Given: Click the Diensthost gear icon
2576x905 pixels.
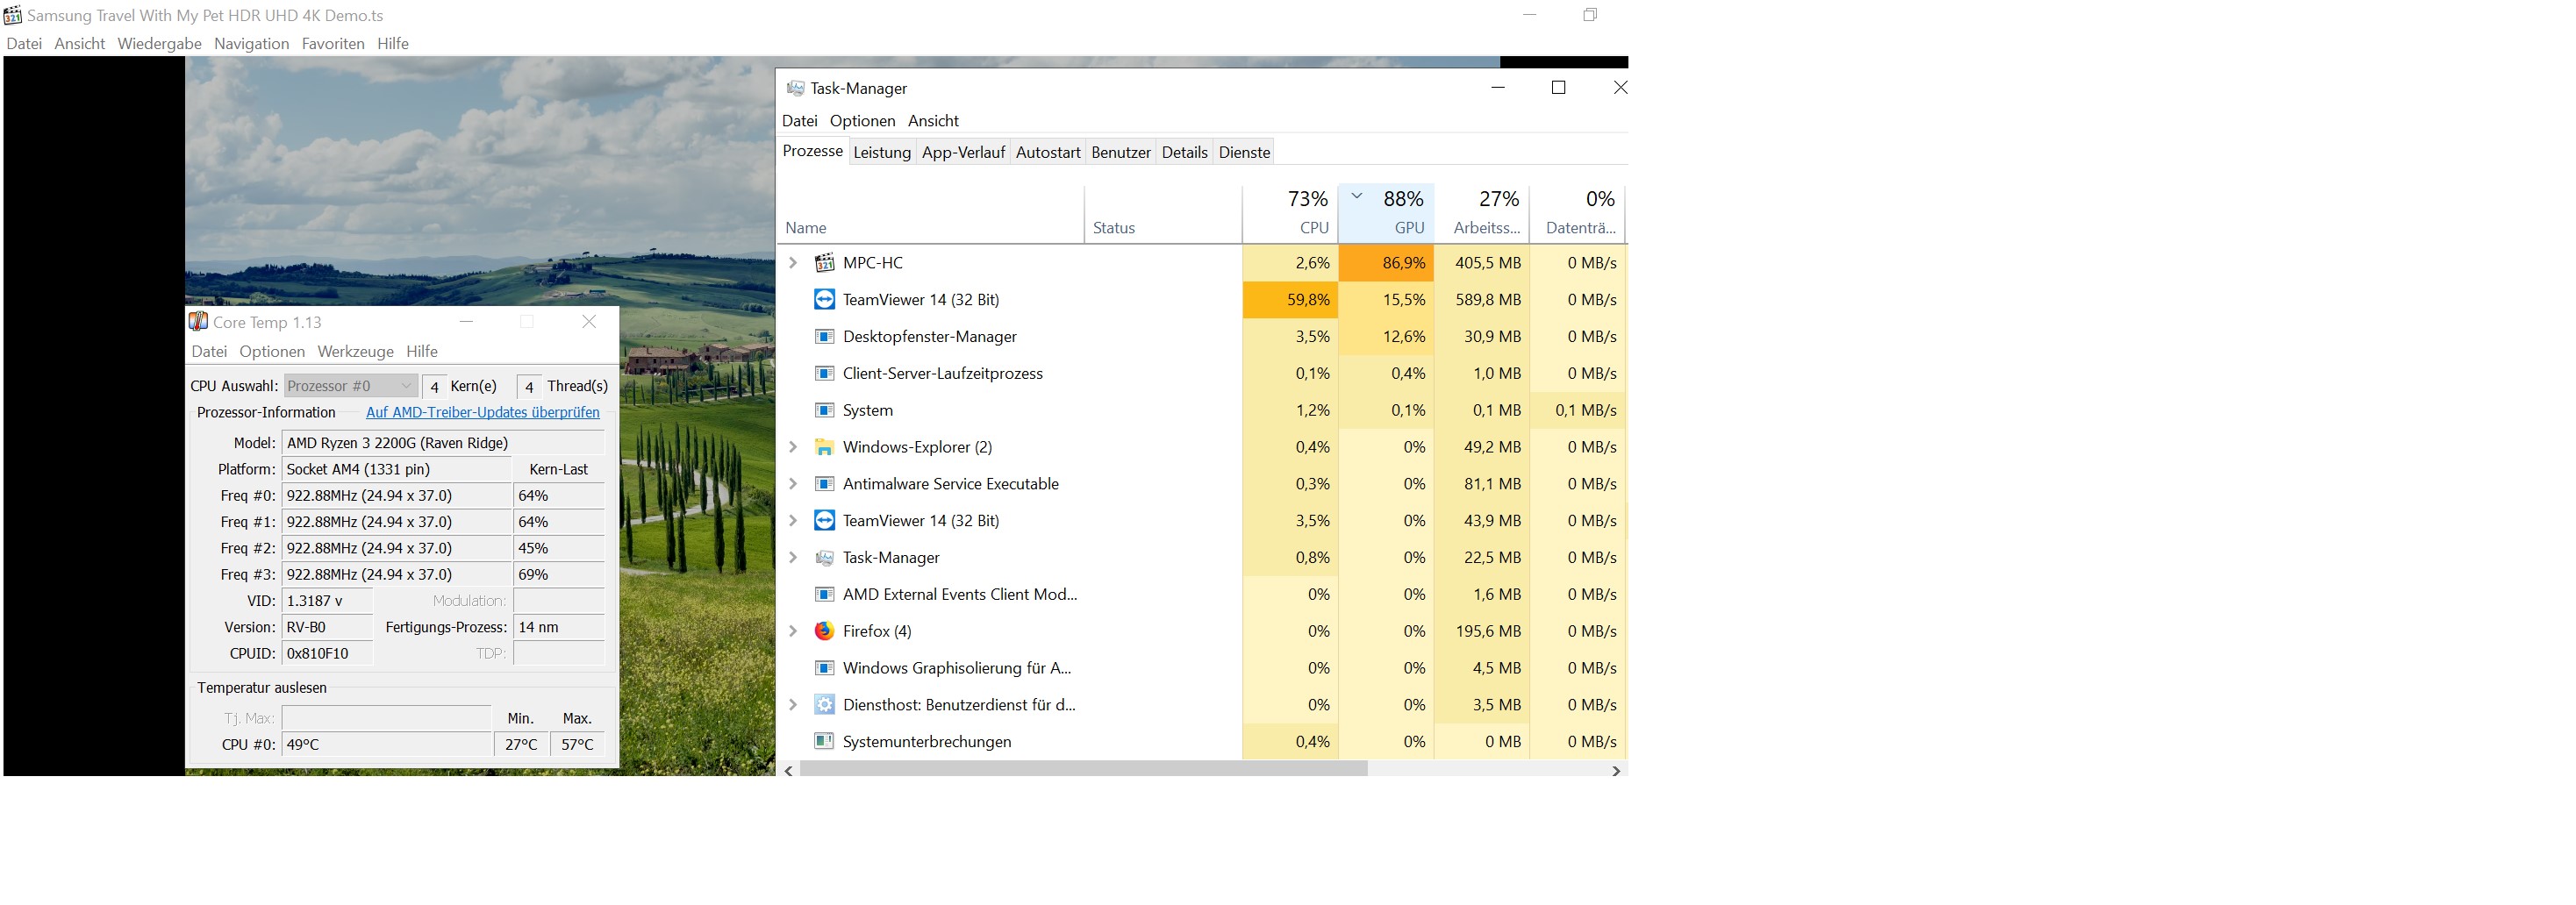Looking at the screenshot, I should [x=824, y=705].
